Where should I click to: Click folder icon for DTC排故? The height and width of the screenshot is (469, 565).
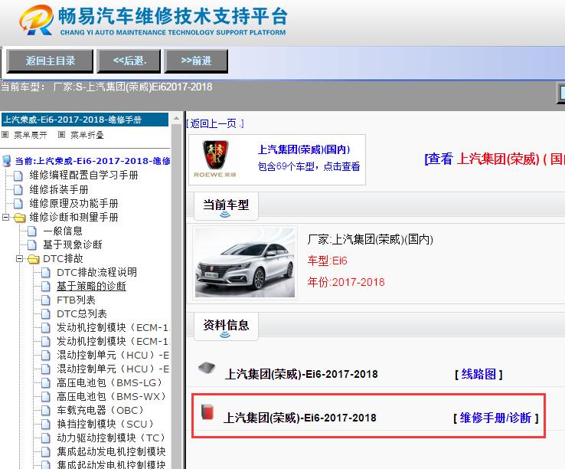[x=33, y=259]
